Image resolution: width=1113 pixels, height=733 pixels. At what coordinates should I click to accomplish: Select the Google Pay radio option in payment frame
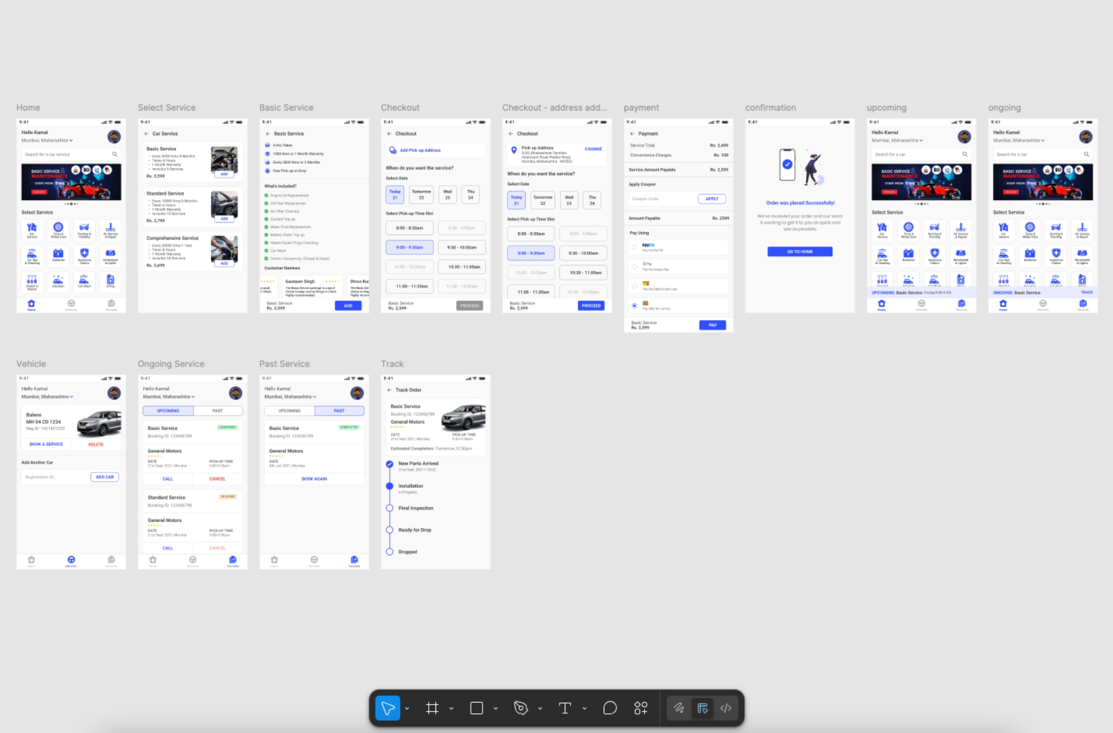coord(634,267)
